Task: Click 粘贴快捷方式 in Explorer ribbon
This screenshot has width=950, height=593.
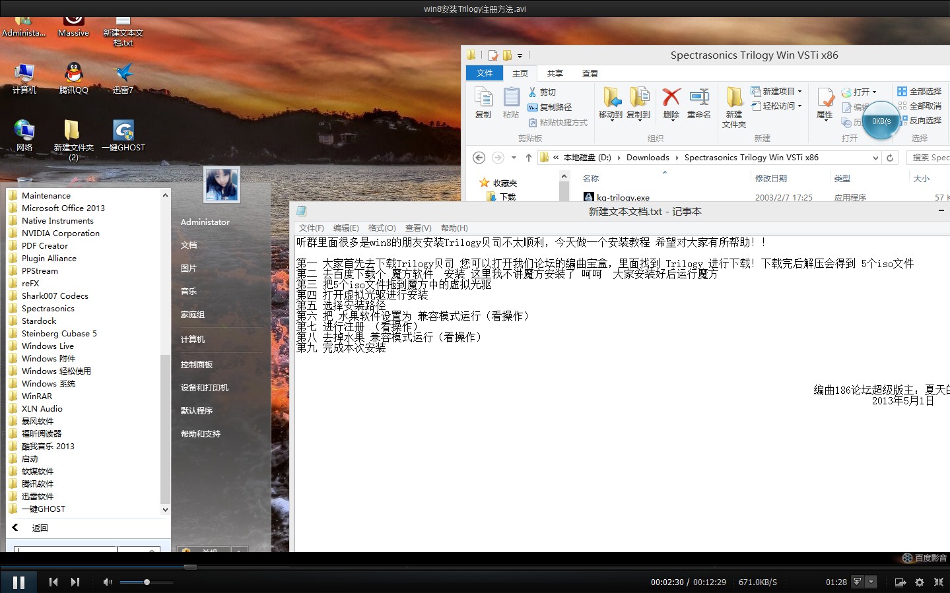Action: (558, 122)
